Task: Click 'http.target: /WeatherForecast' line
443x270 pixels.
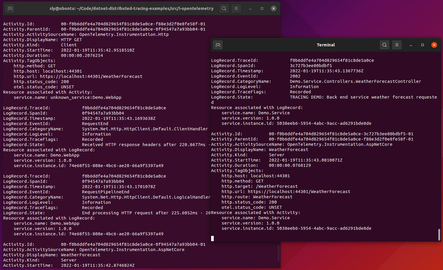Action: [x=260, y=186]
